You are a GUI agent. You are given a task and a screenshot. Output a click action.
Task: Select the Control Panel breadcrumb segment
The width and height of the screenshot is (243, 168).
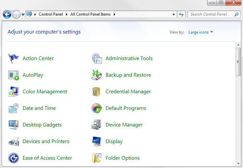51,15
